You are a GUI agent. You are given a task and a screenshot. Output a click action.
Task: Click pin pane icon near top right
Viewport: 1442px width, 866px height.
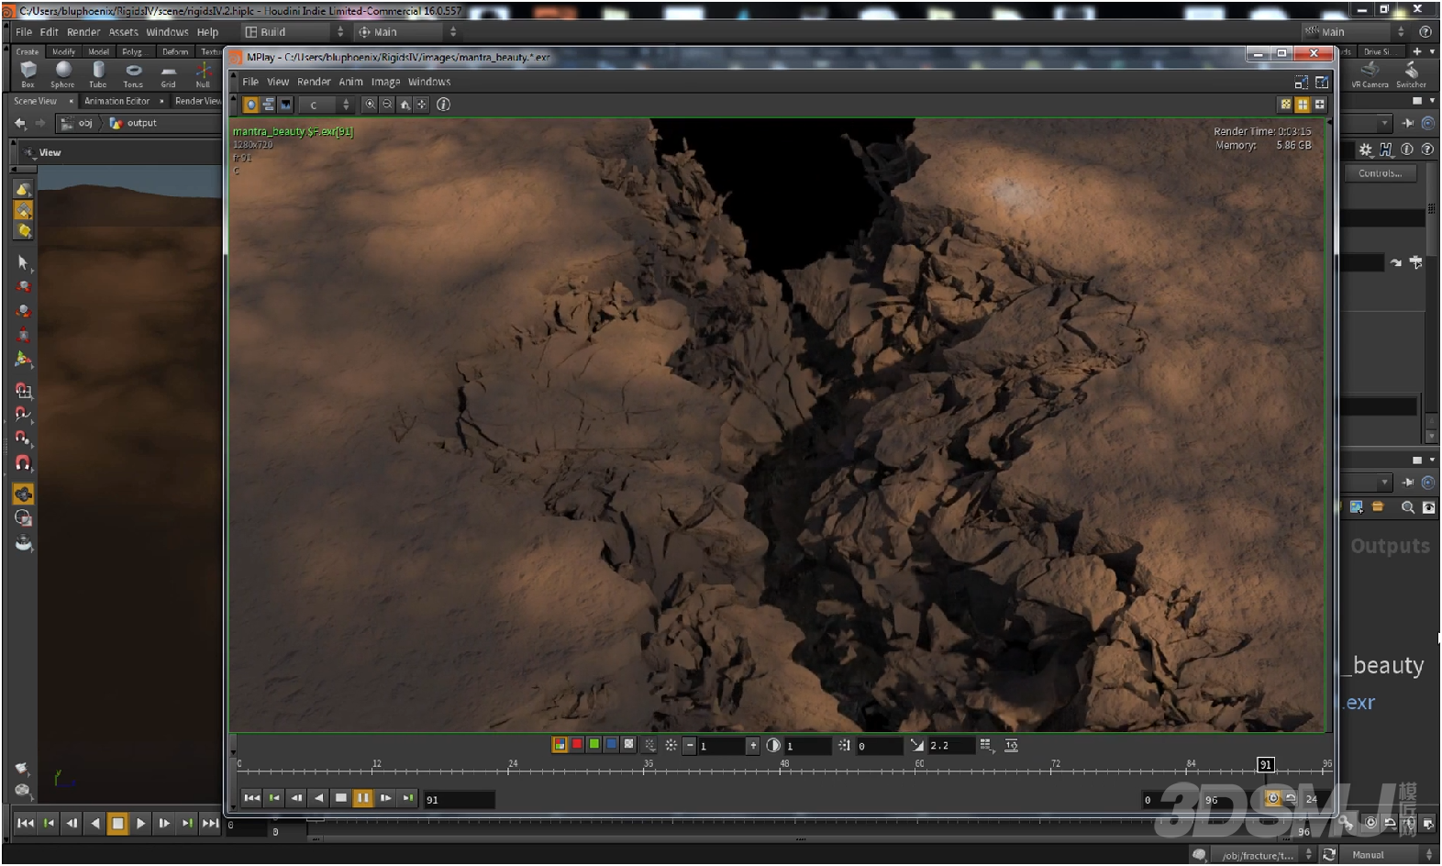(1407, 123)
